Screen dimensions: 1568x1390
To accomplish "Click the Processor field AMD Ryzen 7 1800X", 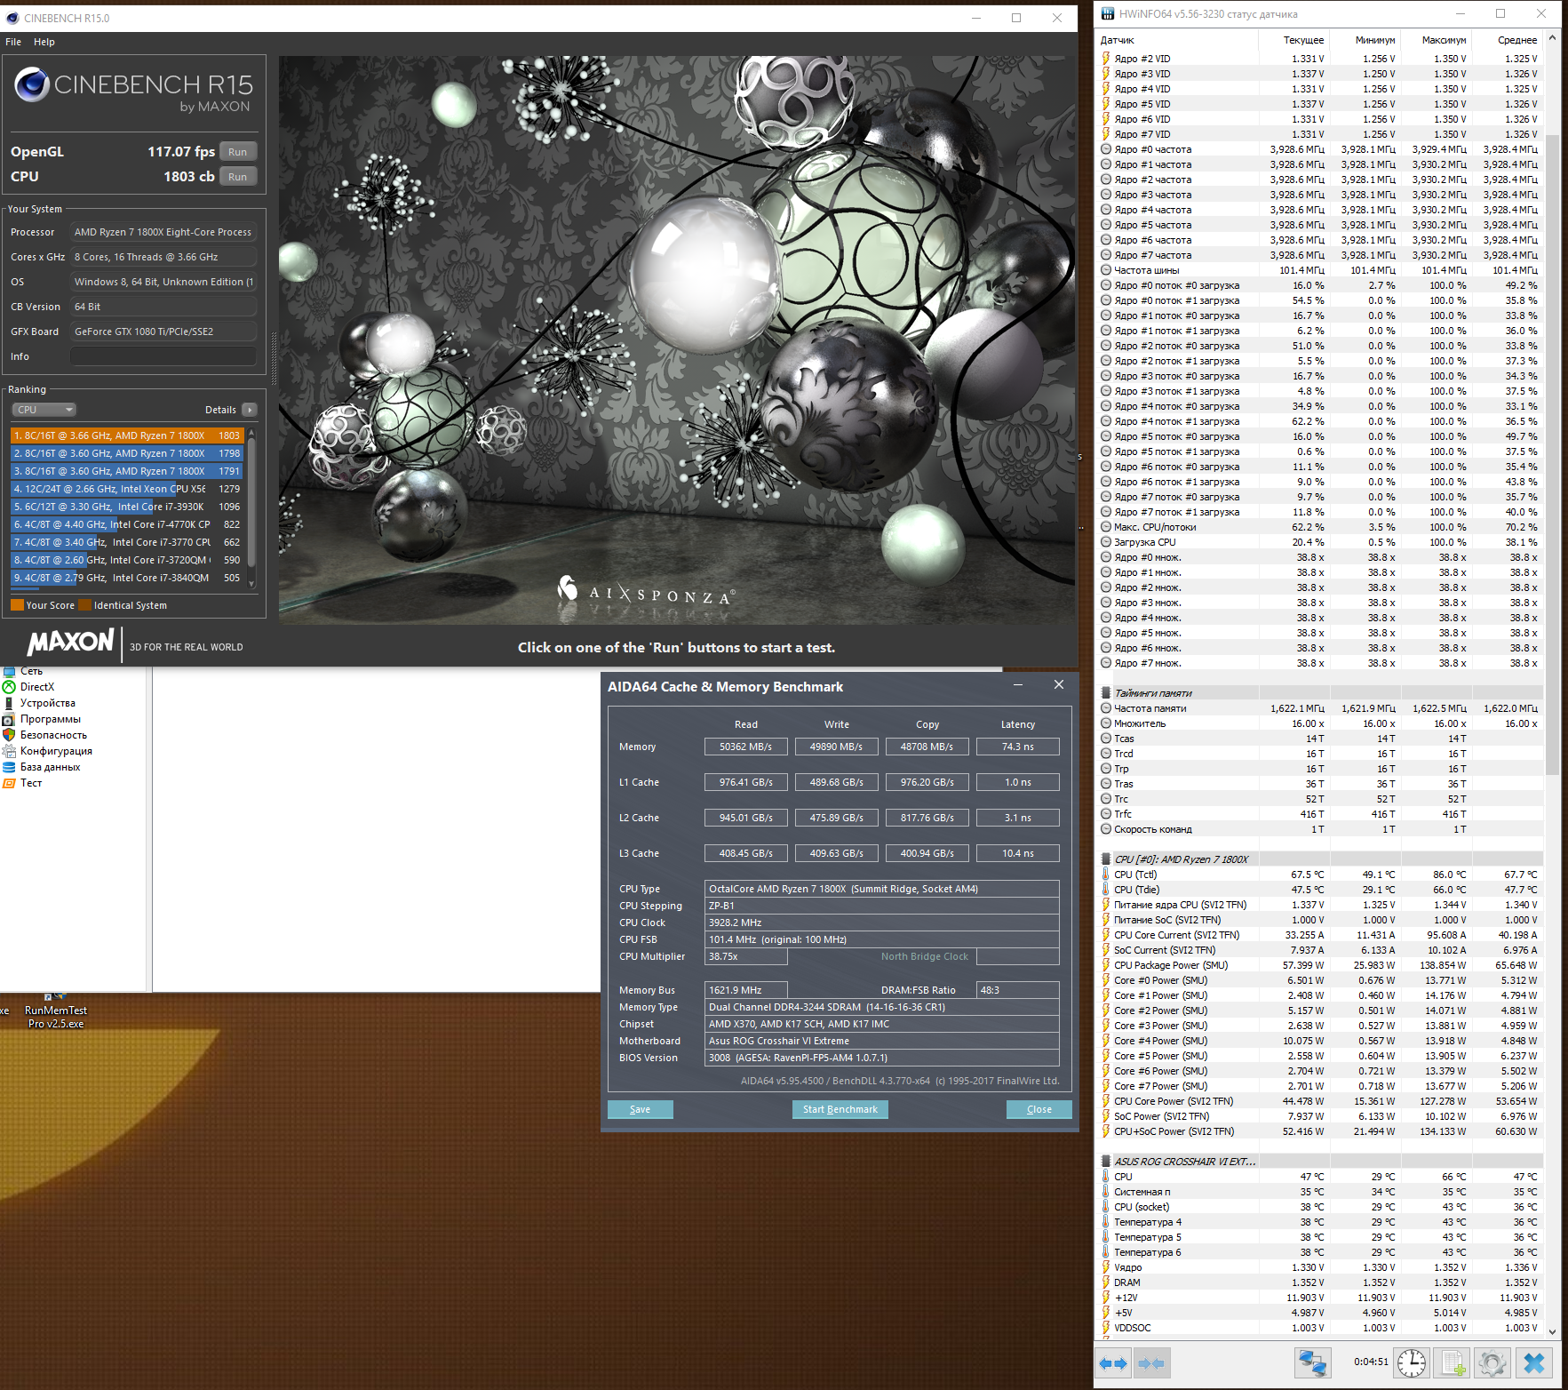I will pyautogui.click(x=163, y=232).
